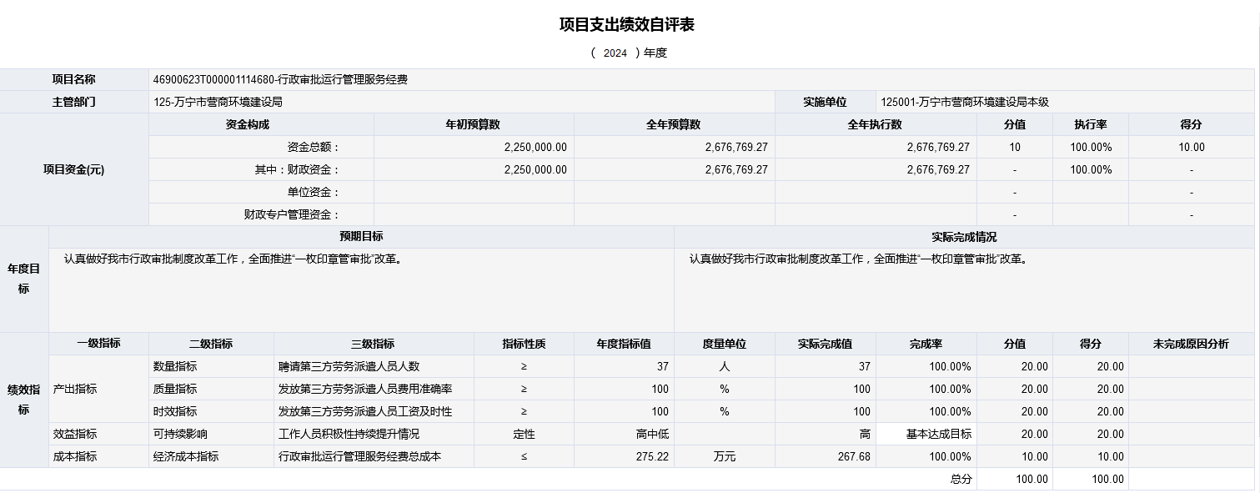The image size is (1260, 493).
Task: Select the 主管部门 value 125-万宁市营商环境建设局
Action: (x=218, y=103)
